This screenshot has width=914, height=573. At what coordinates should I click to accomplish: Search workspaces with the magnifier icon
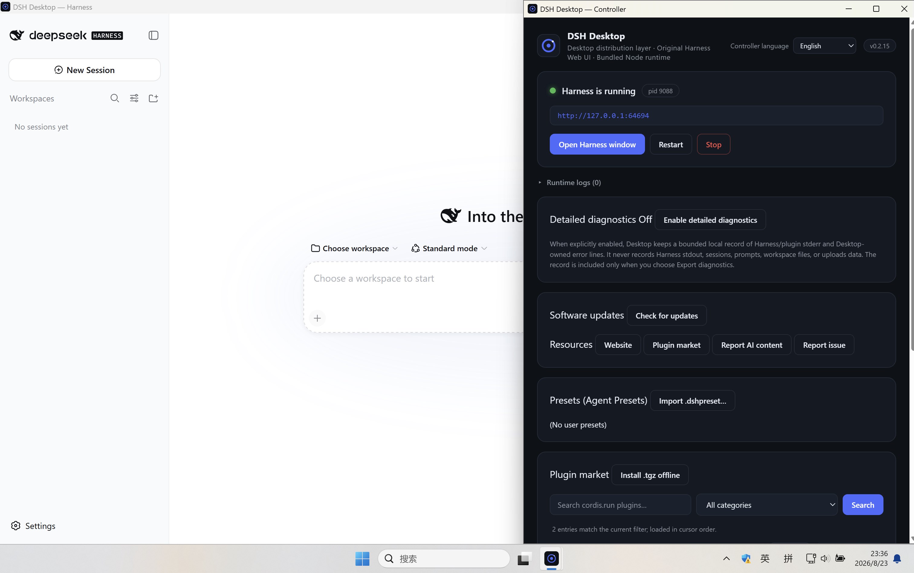115,98
